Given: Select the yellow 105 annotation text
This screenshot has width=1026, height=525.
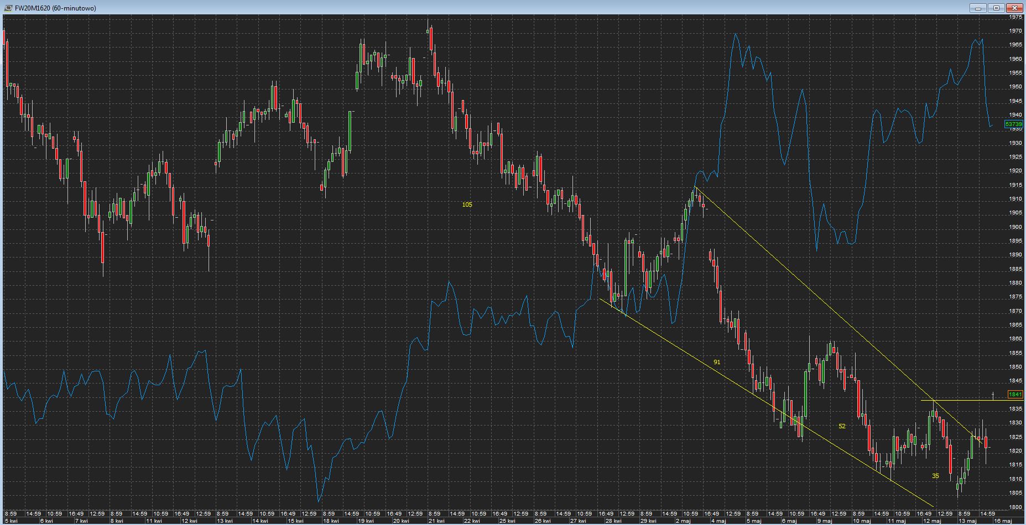Looking at the screenshot, I should pyautogui.click(x=467, y=204).
